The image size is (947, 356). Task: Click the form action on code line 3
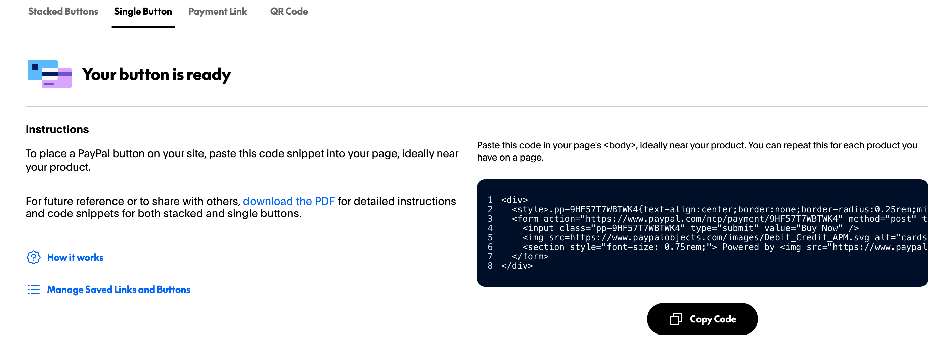tap(719, 219)
